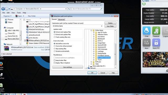Screen dimensions: 168x95
Task: Expand the Video folder node
Action: click(x=91, y=64)
